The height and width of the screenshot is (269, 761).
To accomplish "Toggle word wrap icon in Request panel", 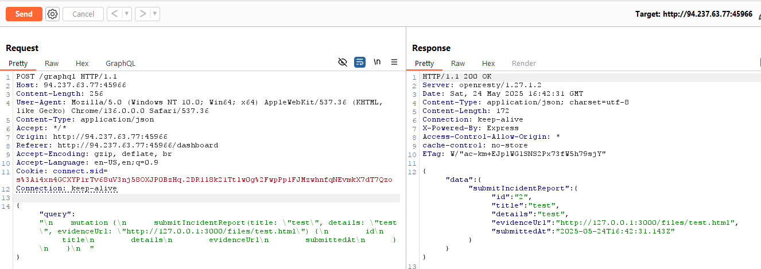I will click(x=360, y=62).
